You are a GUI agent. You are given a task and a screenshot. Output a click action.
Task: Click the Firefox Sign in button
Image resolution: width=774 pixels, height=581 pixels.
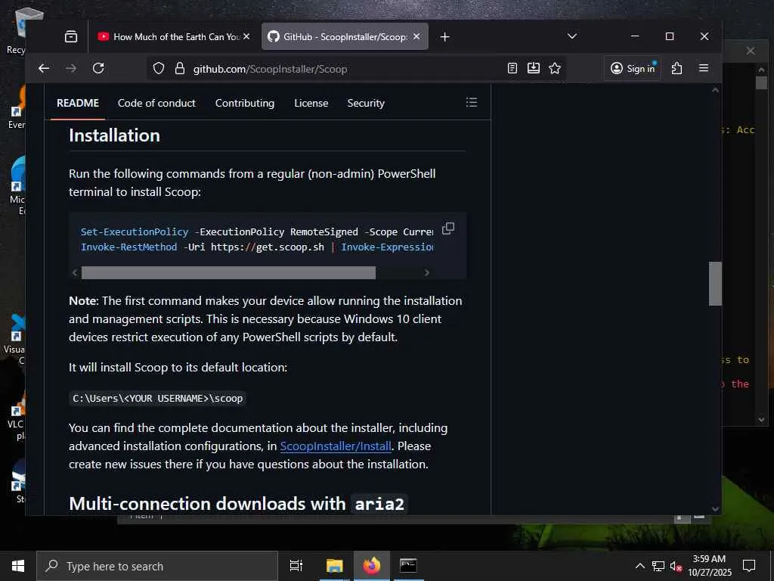[x=633, y=68]
